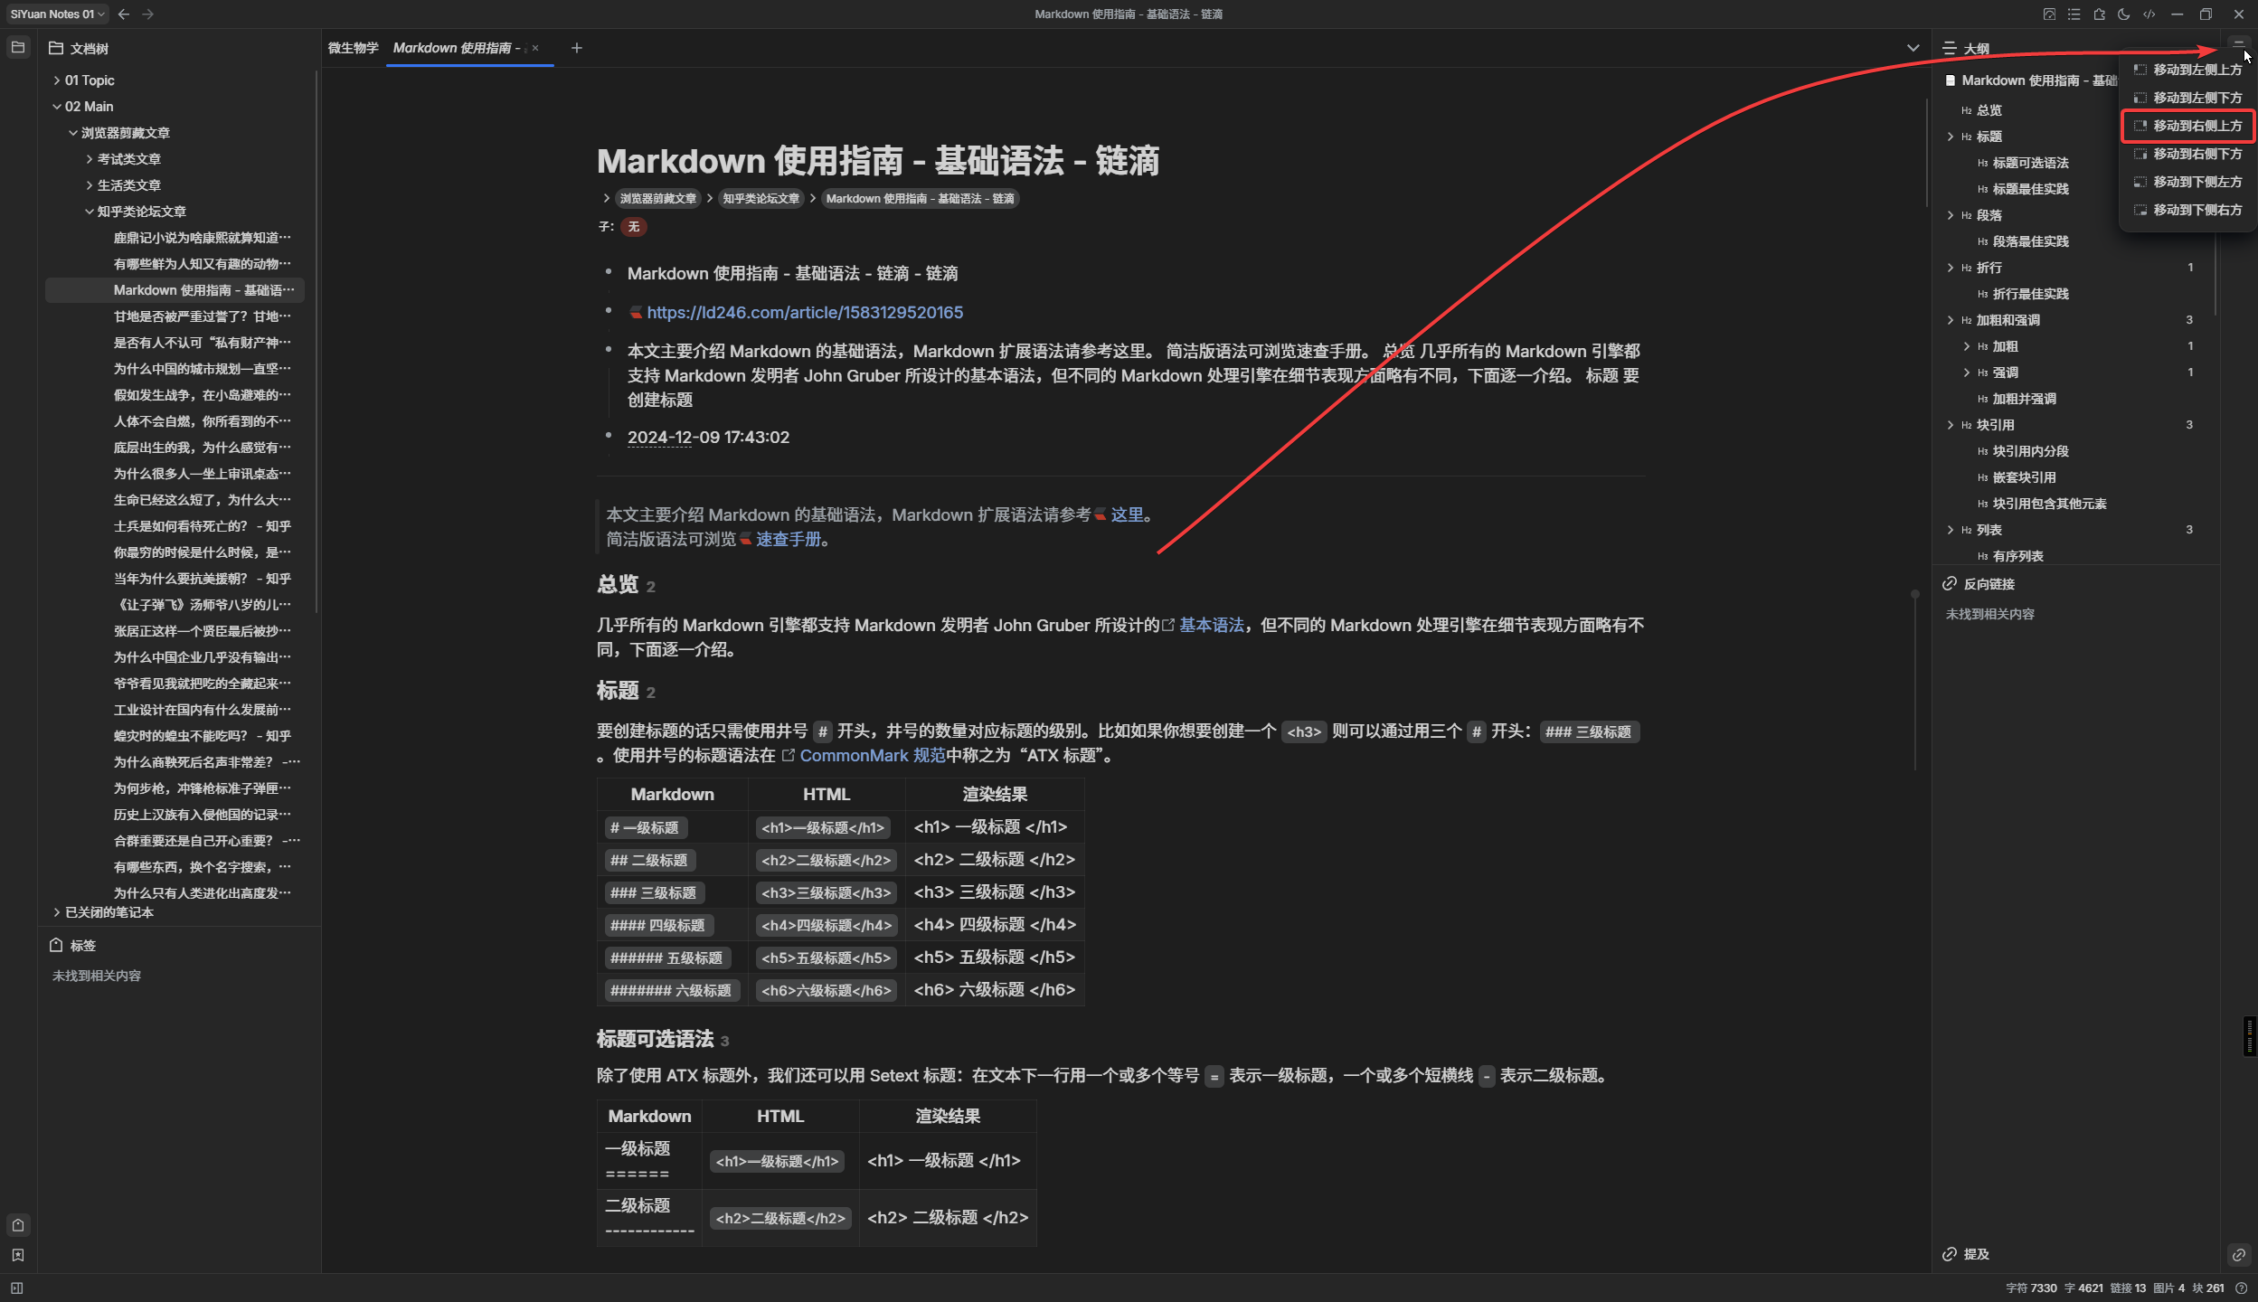The image size is (2258, 1302).
Task: Collapse the 知乎类论坛文章 folder
Action: (x=90, y=212)
